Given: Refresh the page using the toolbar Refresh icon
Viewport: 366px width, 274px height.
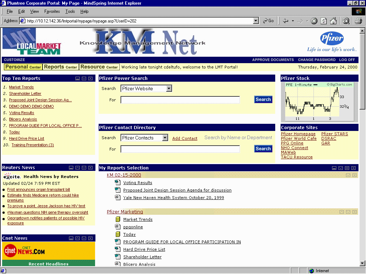Looking at the screenshot, I should coord(323,21).
